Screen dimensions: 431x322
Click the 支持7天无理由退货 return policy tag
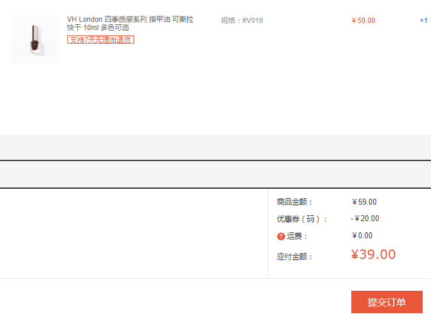click(100, 40)
